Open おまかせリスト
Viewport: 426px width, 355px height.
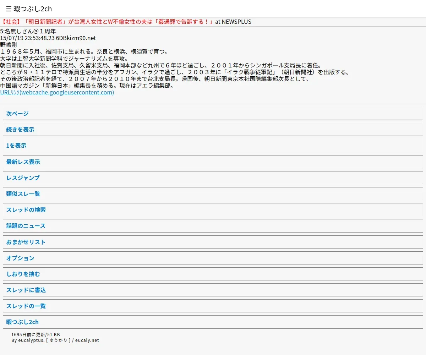(x=213, y=242)
